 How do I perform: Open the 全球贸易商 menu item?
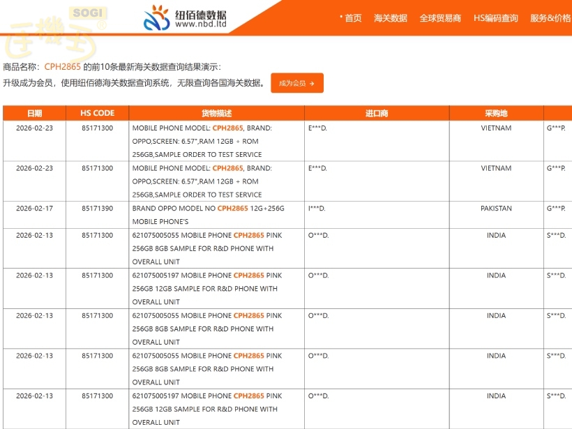[x=440, y=18]
